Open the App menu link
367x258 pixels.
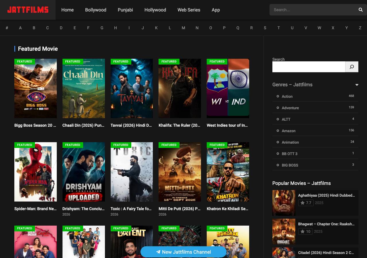click(216, 10)
